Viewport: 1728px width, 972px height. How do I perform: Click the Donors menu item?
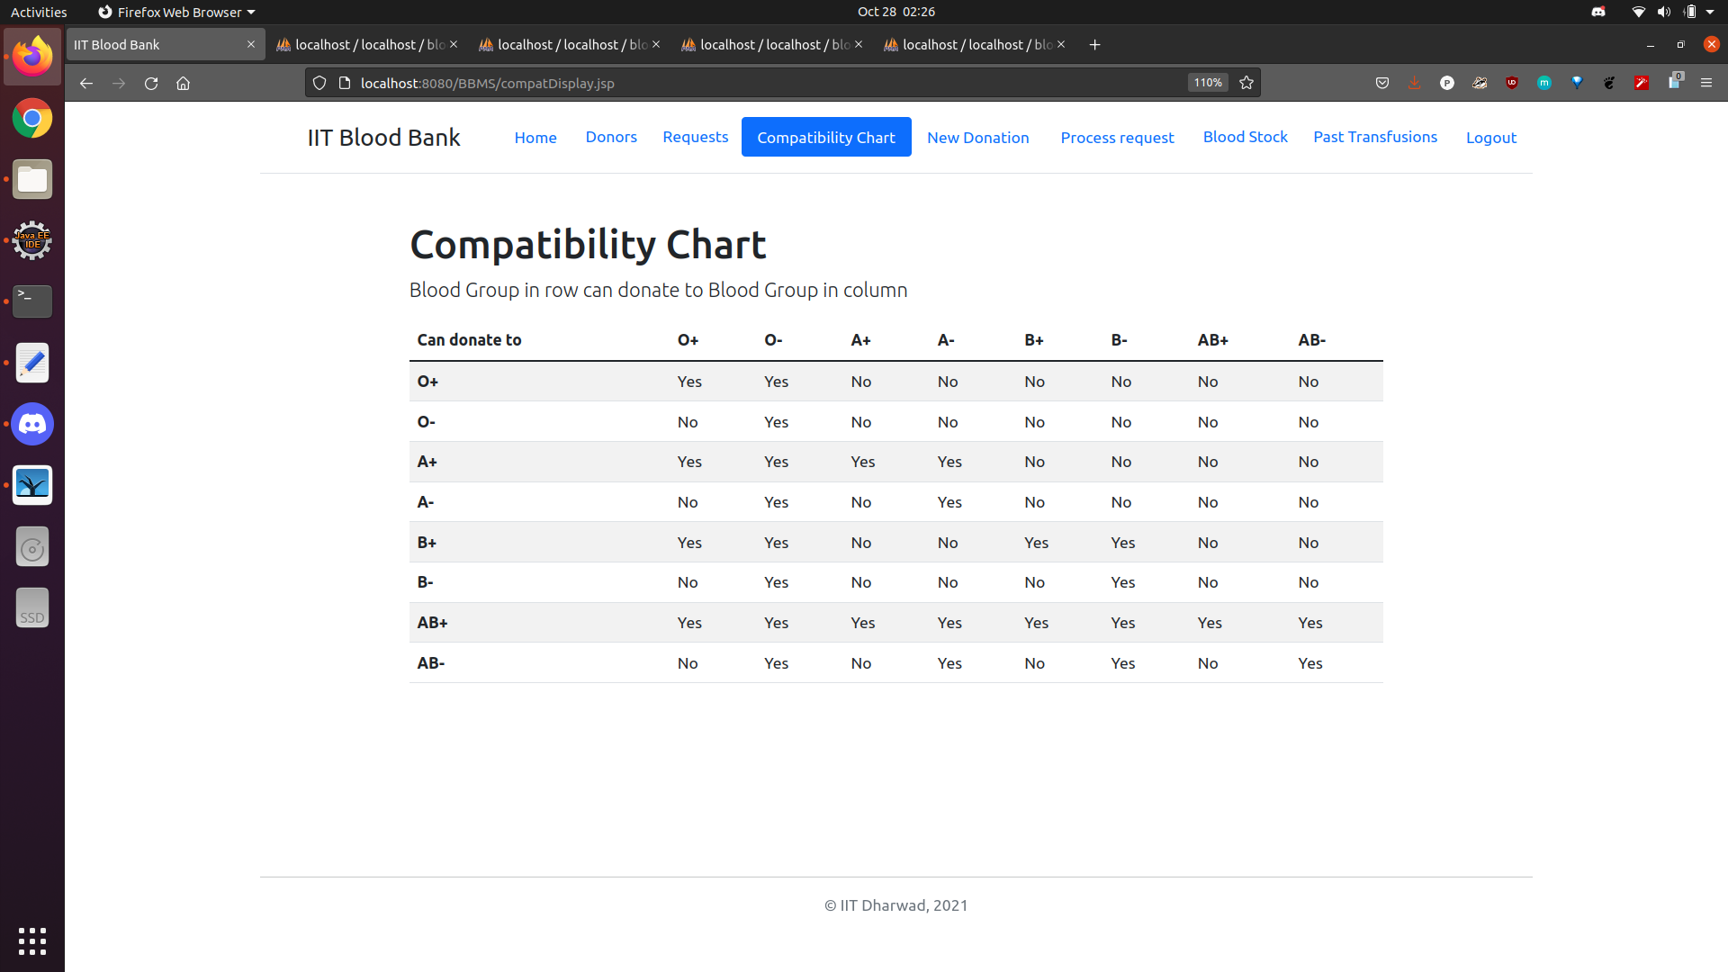tap(608, 135)
